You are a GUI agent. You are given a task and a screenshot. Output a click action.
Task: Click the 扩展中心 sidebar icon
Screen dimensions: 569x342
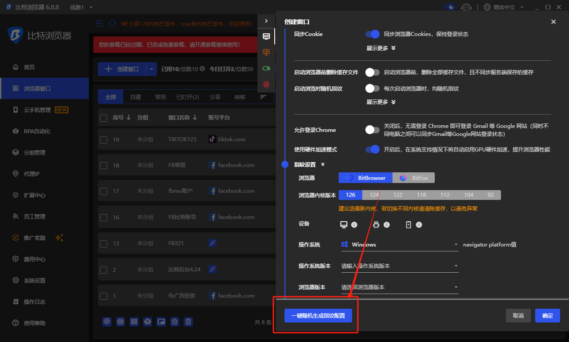coord(16,195)
